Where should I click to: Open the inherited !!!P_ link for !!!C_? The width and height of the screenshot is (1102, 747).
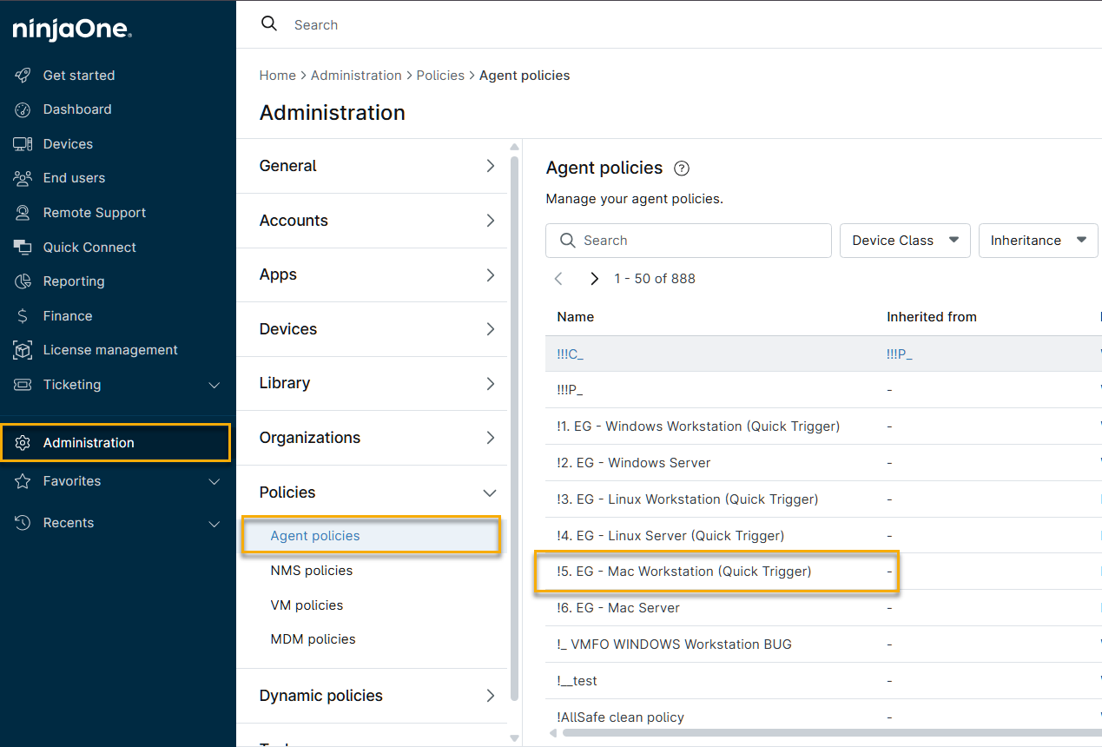(900, 354)
